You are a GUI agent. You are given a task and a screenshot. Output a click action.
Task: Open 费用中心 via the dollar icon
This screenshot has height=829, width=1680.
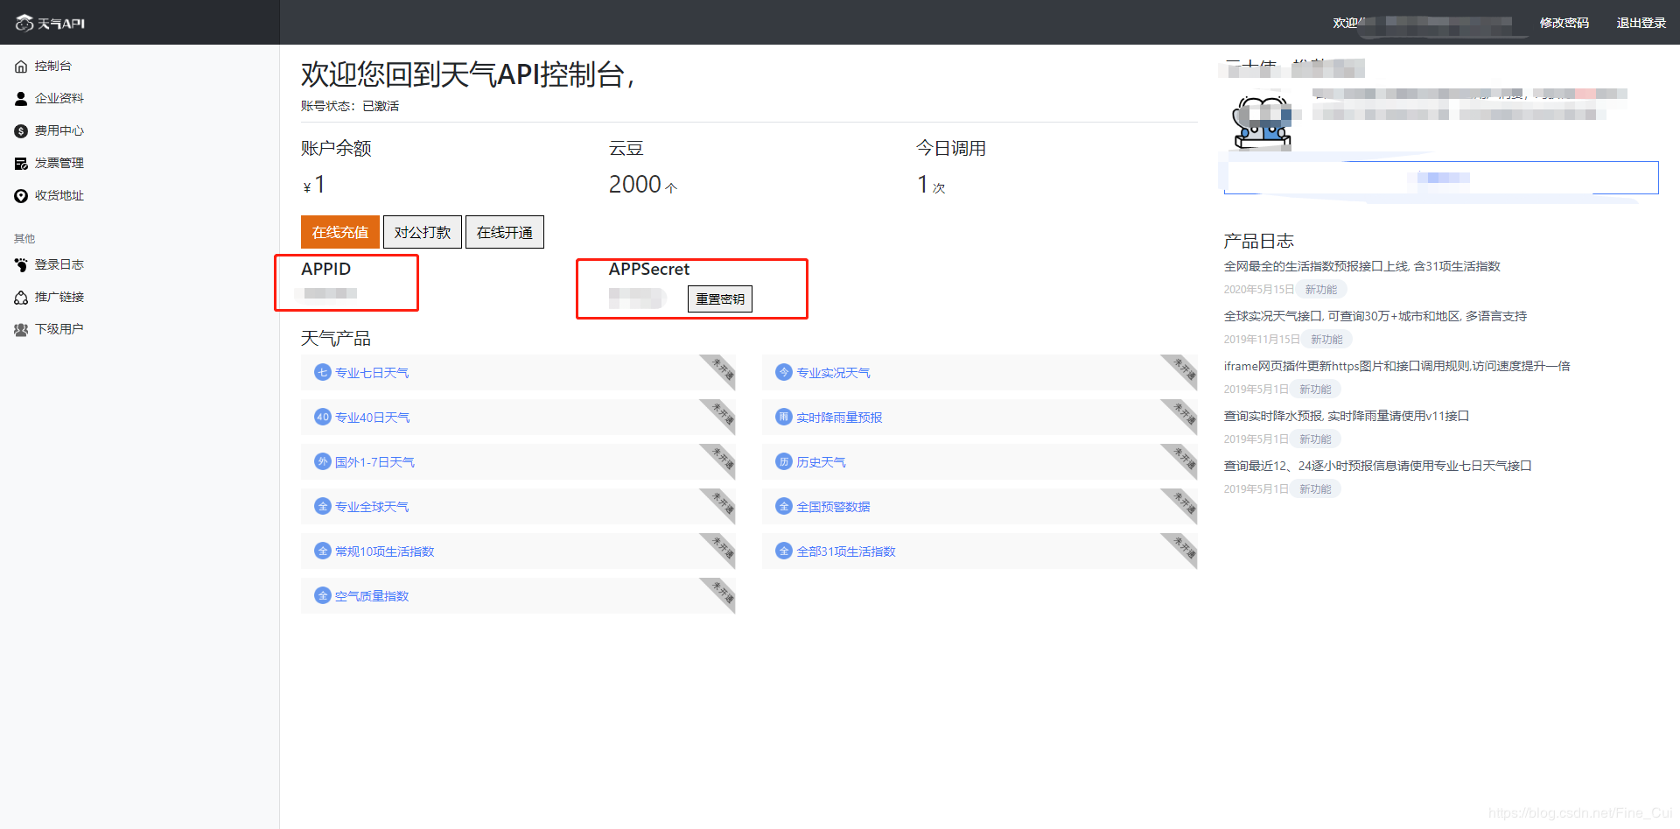coord(21,130)
